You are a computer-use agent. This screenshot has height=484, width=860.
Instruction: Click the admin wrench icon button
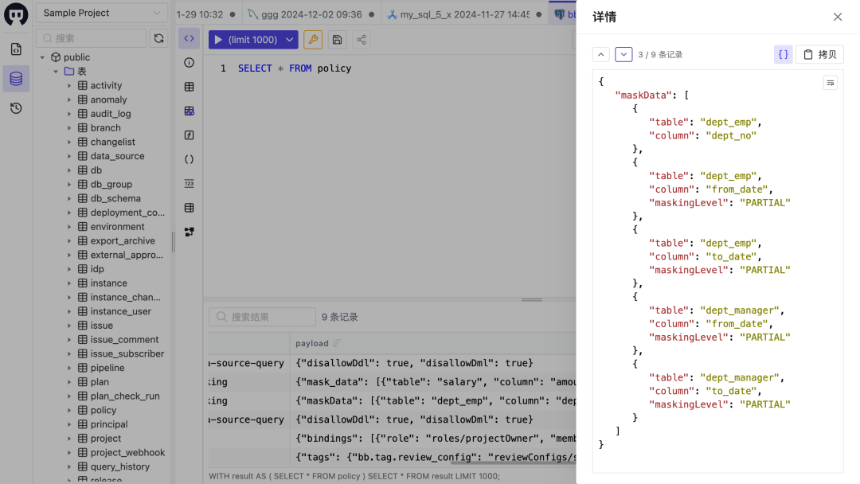pos(313,40)
